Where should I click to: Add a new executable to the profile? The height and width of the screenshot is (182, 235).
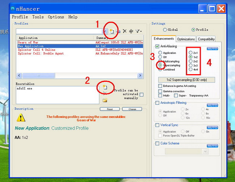(x=105, y=87)
